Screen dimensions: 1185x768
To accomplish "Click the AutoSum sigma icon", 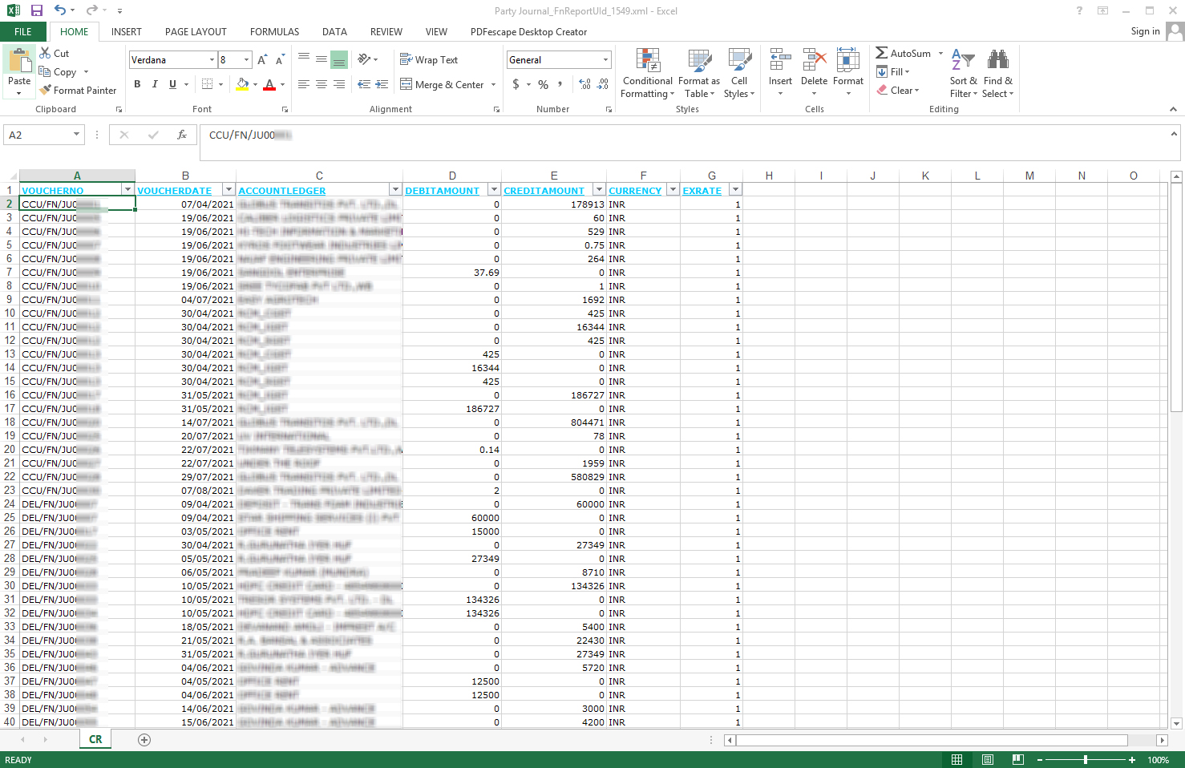I will pyautogui.click(x=882, y=53).
